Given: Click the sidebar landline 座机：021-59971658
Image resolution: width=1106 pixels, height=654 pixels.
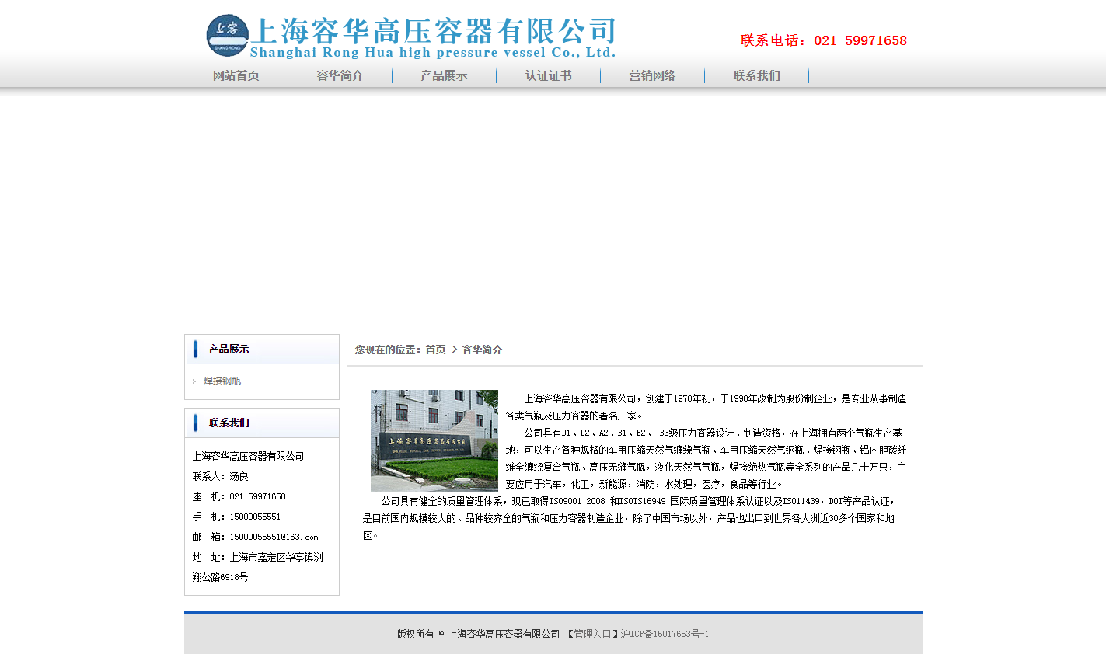Looking at the screenshot, I should pyautogui.click(x=239, y=497).
